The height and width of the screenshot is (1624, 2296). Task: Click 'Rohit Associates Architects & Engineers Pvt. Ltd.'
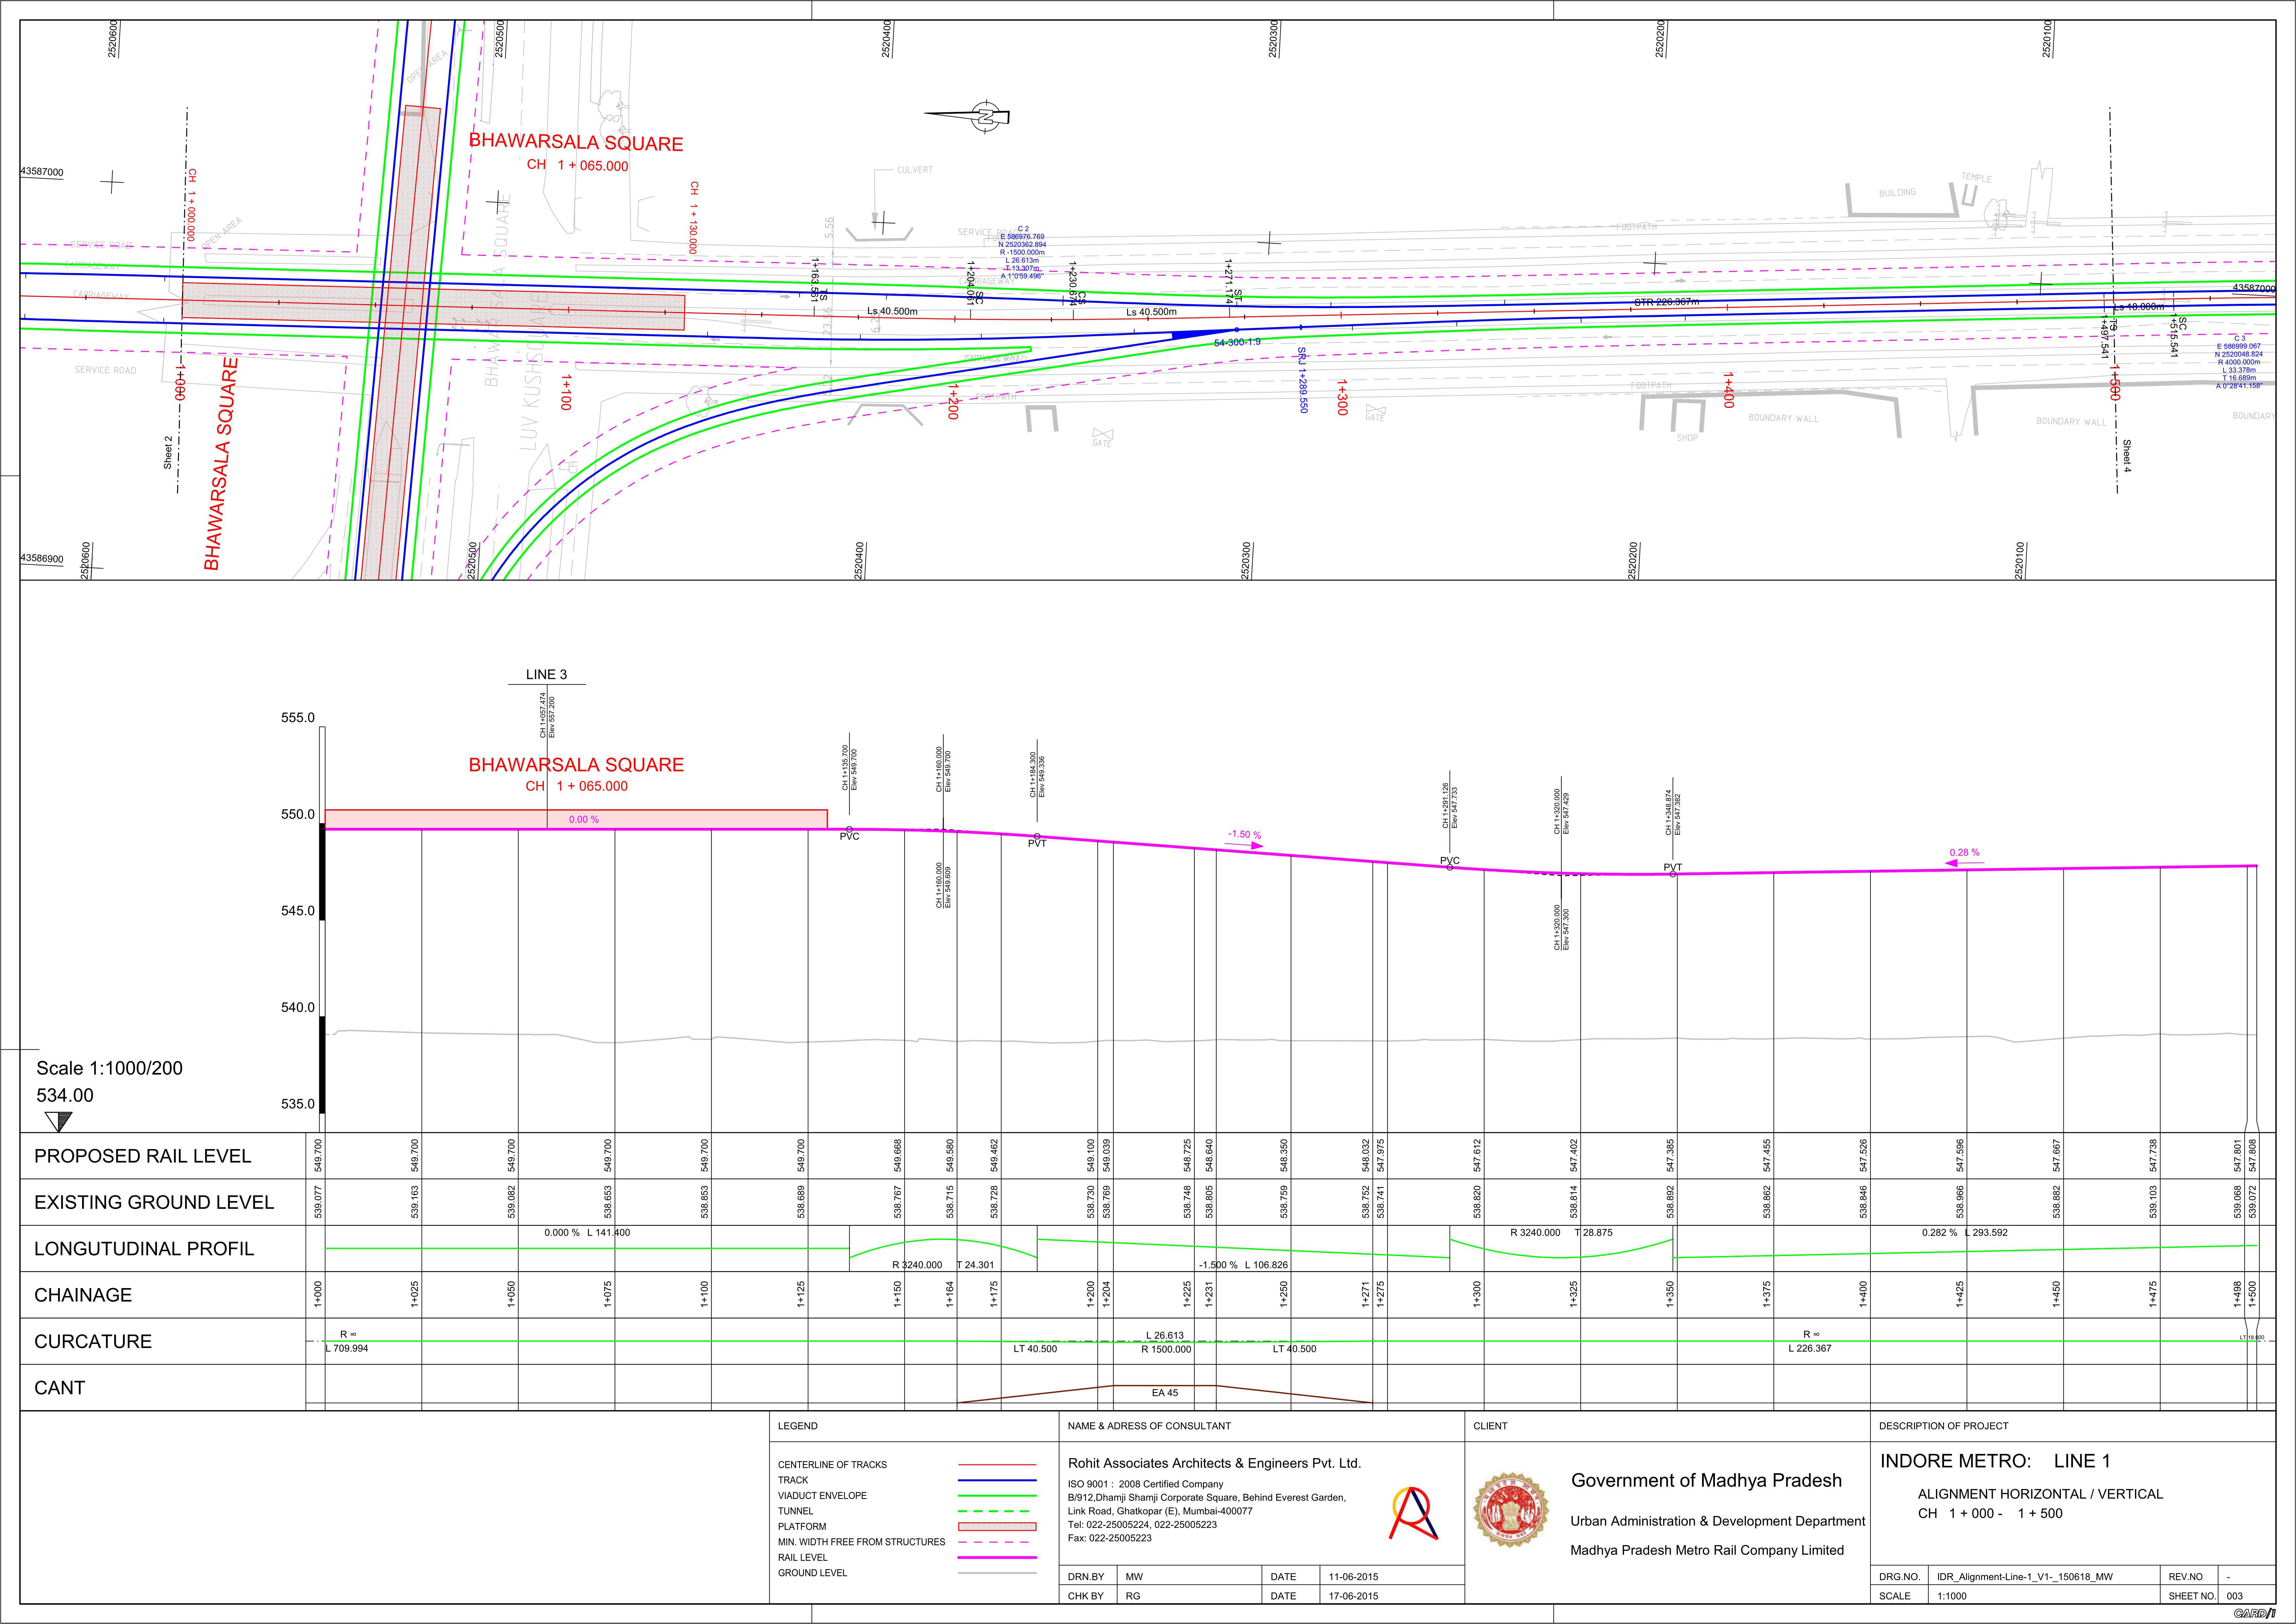pos(1214,1463)
